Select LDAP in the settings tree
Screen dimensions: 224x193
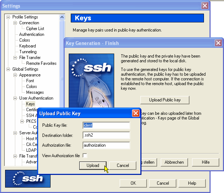pos(31,150)
